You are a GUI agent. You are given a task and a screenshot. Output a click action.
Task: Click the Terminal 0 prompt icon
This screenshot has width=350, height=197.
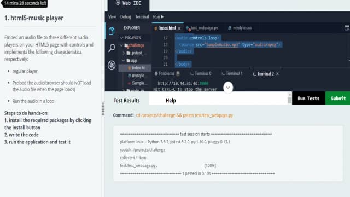click(192, 73)
